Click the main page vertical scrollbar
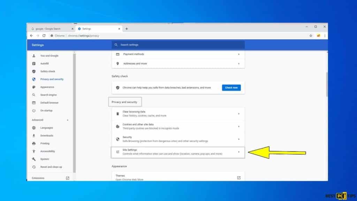 327,85
